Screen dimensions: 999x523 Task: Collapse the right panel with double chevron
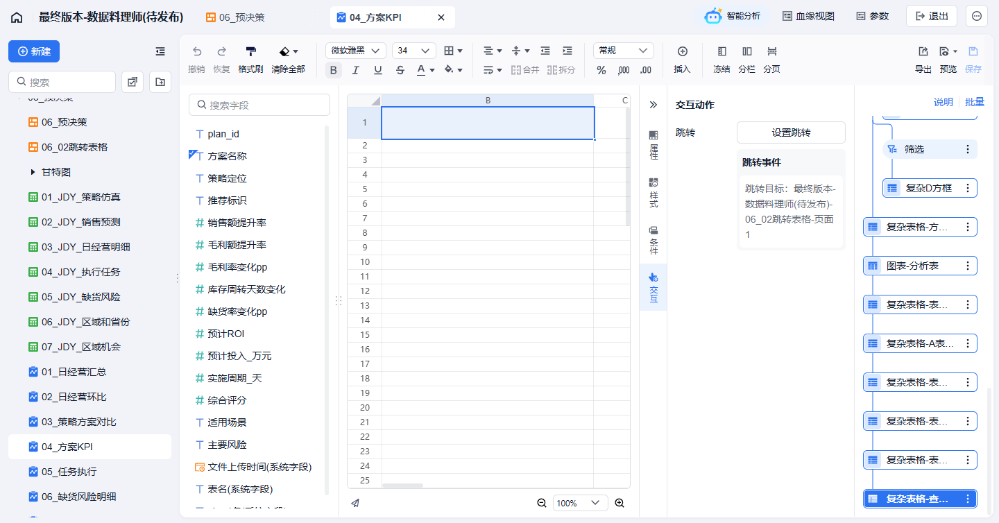(653, 105)
